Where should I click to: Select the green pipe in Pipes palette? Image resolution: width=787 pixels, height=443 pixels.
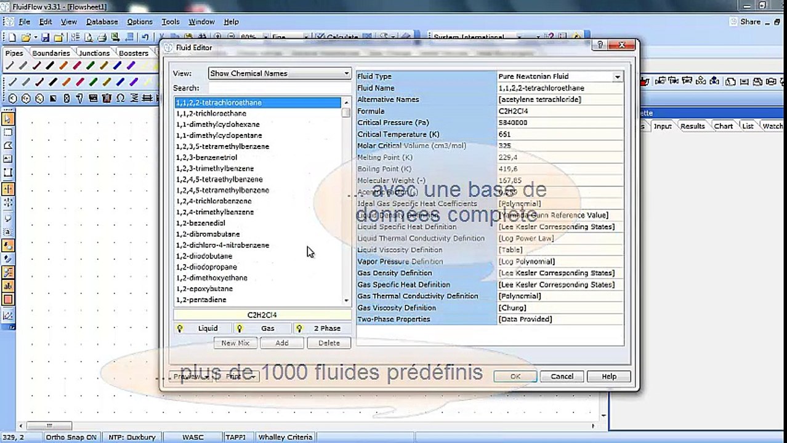coord(91,66)
